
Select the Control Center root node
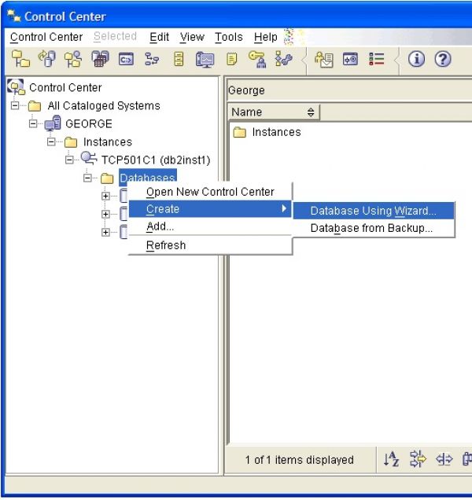coord(65,87)
